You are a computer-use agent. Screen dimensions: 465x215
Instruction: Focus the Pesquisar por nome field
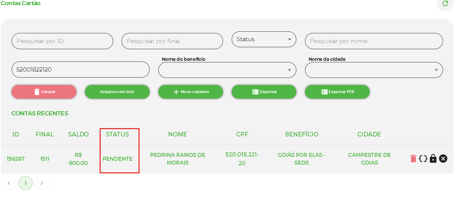point(374,41)
